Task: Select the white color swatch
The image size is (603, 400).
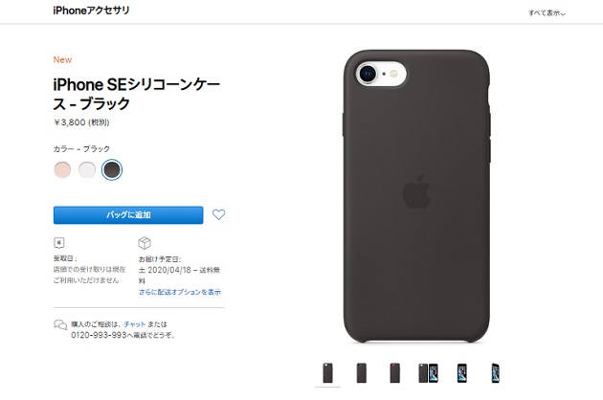Action: (x=87, y=169)
